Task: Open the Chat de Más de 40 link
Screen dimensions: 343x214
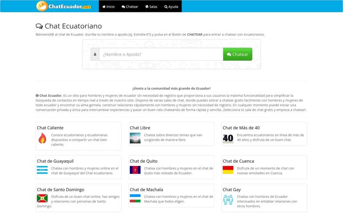Action: [x=241, y=128]
